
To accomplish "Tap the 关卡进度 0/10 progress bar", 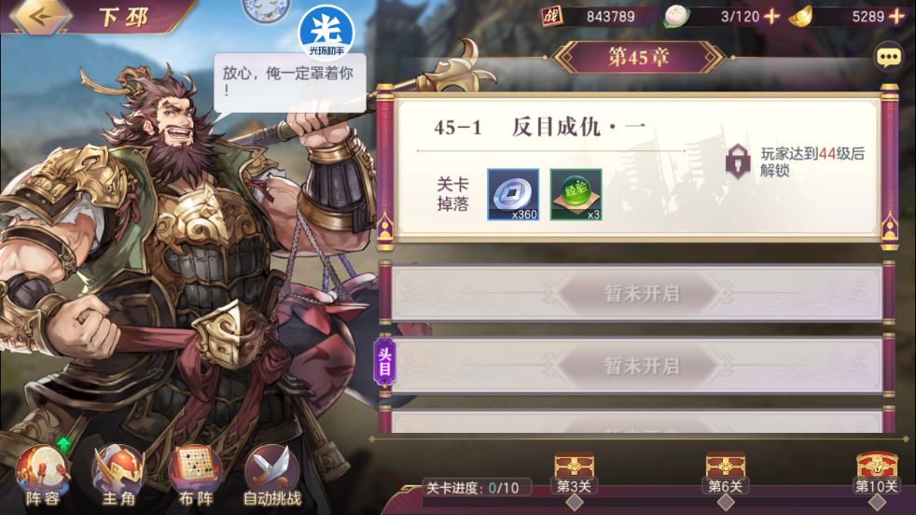I will tap(477, 488).
